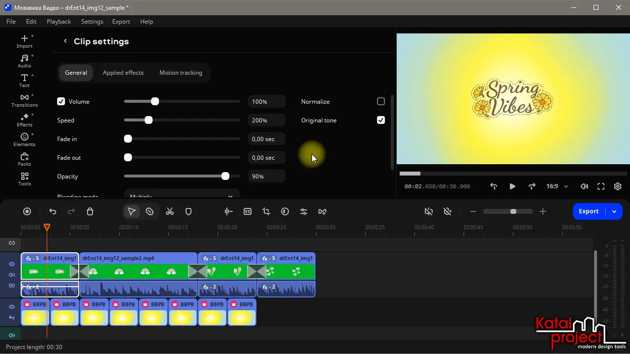630x354 pixels.
Task: Open the Packs panel
Action: click(24, 159)
